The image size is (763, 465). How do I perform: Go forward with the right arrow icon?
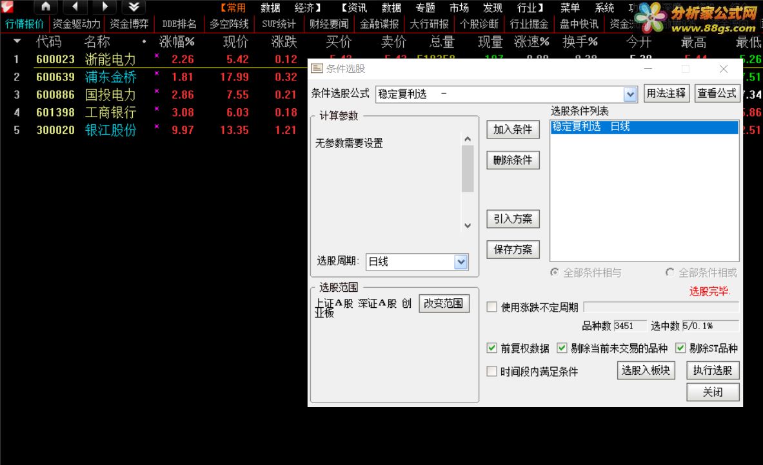pyautogui.click(x=104, y=7)
